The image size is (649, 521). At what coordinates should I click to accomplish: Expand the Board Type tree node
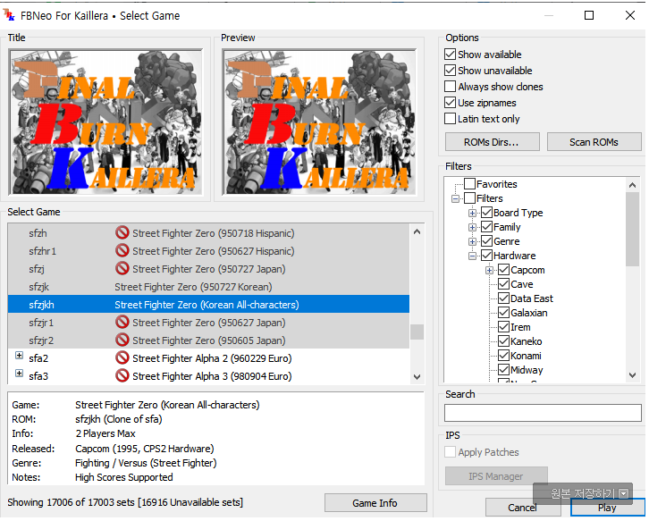click(x=472, y=213)
